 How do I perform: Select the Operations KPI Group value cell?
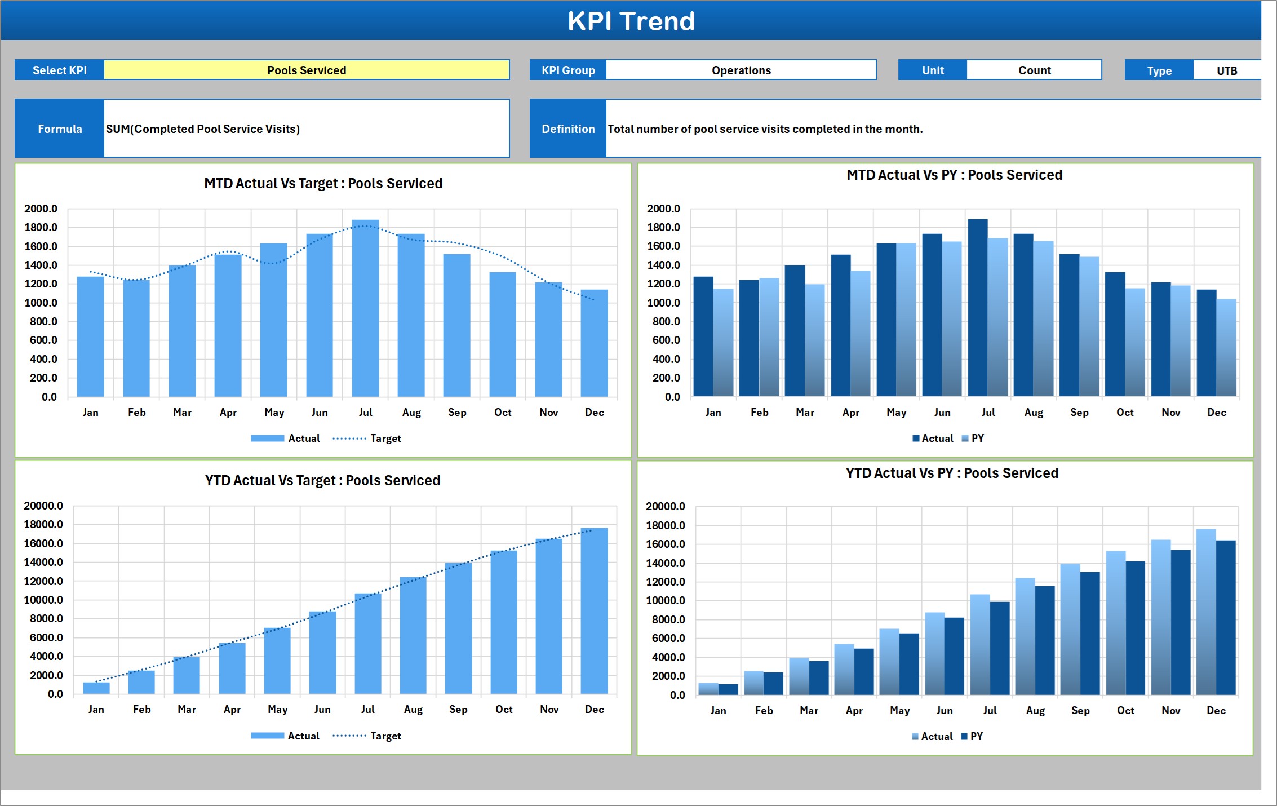coord(741,70)
